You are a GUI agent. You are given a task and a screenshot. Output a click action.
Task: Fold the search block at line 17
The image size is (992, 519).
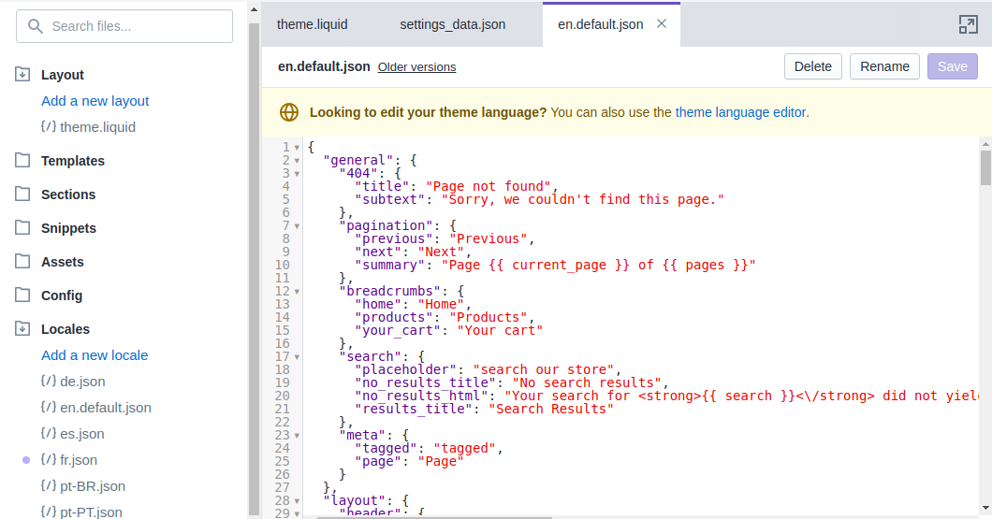click(297, 357)
